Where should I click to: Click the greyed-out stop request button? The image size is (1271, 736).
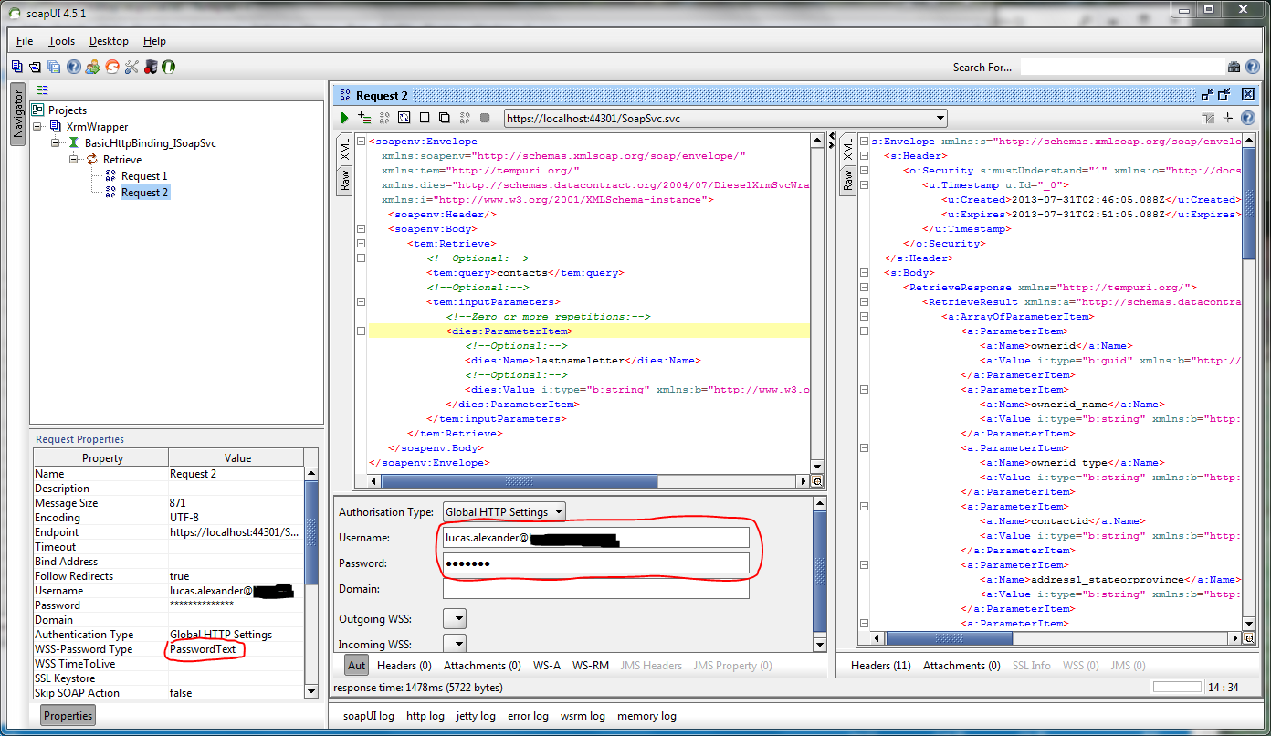[485, 118]
